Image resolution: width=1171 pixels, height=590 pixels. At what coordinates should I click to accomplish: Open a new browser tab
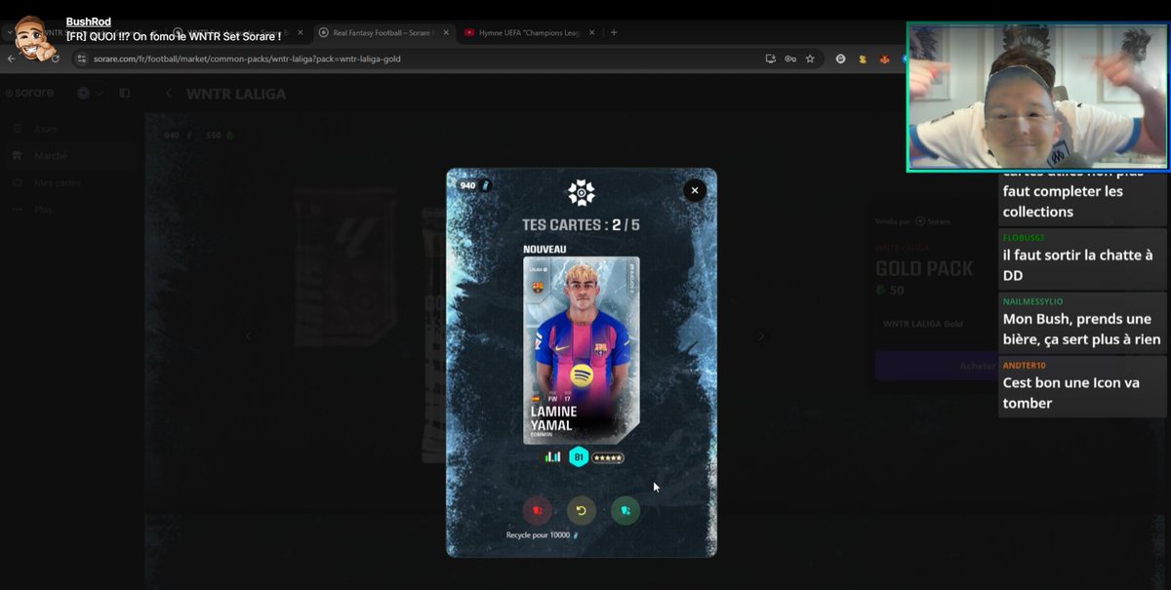[614, 32]
